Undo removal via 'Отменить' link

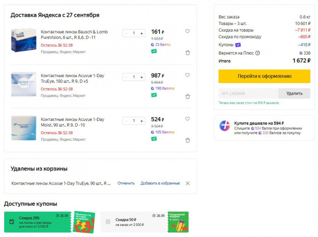(126, 183)
